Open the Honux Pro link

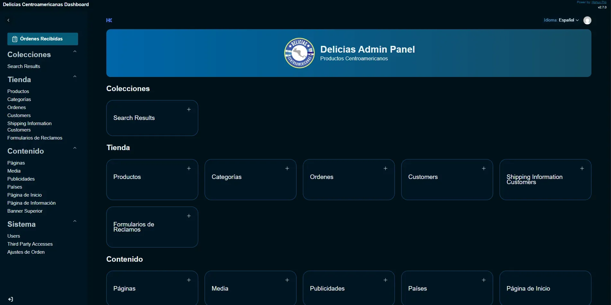(x=599, y=2)
